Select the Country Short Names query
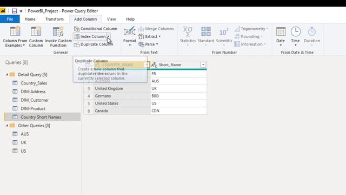 [42, 117]
